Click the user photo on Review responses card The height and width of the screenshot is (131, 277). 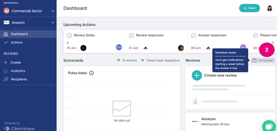point(181,48)
